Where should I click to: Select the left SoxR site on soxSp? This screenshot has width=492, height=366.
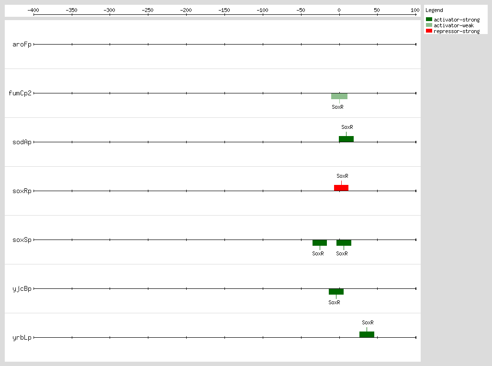coord(320,243)
